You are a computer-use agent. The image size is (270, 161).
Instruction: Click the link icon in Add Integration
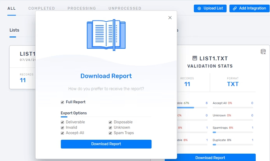click(235, 9)
